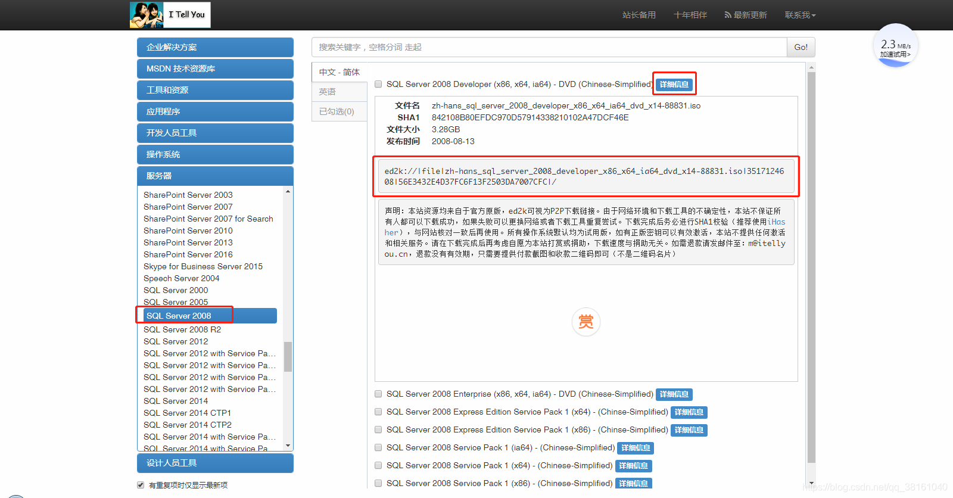Show 详细信息 for Express Edition SP1 (x86)
The width and height of the screenshot is (953, 498).
pos(689,430)
